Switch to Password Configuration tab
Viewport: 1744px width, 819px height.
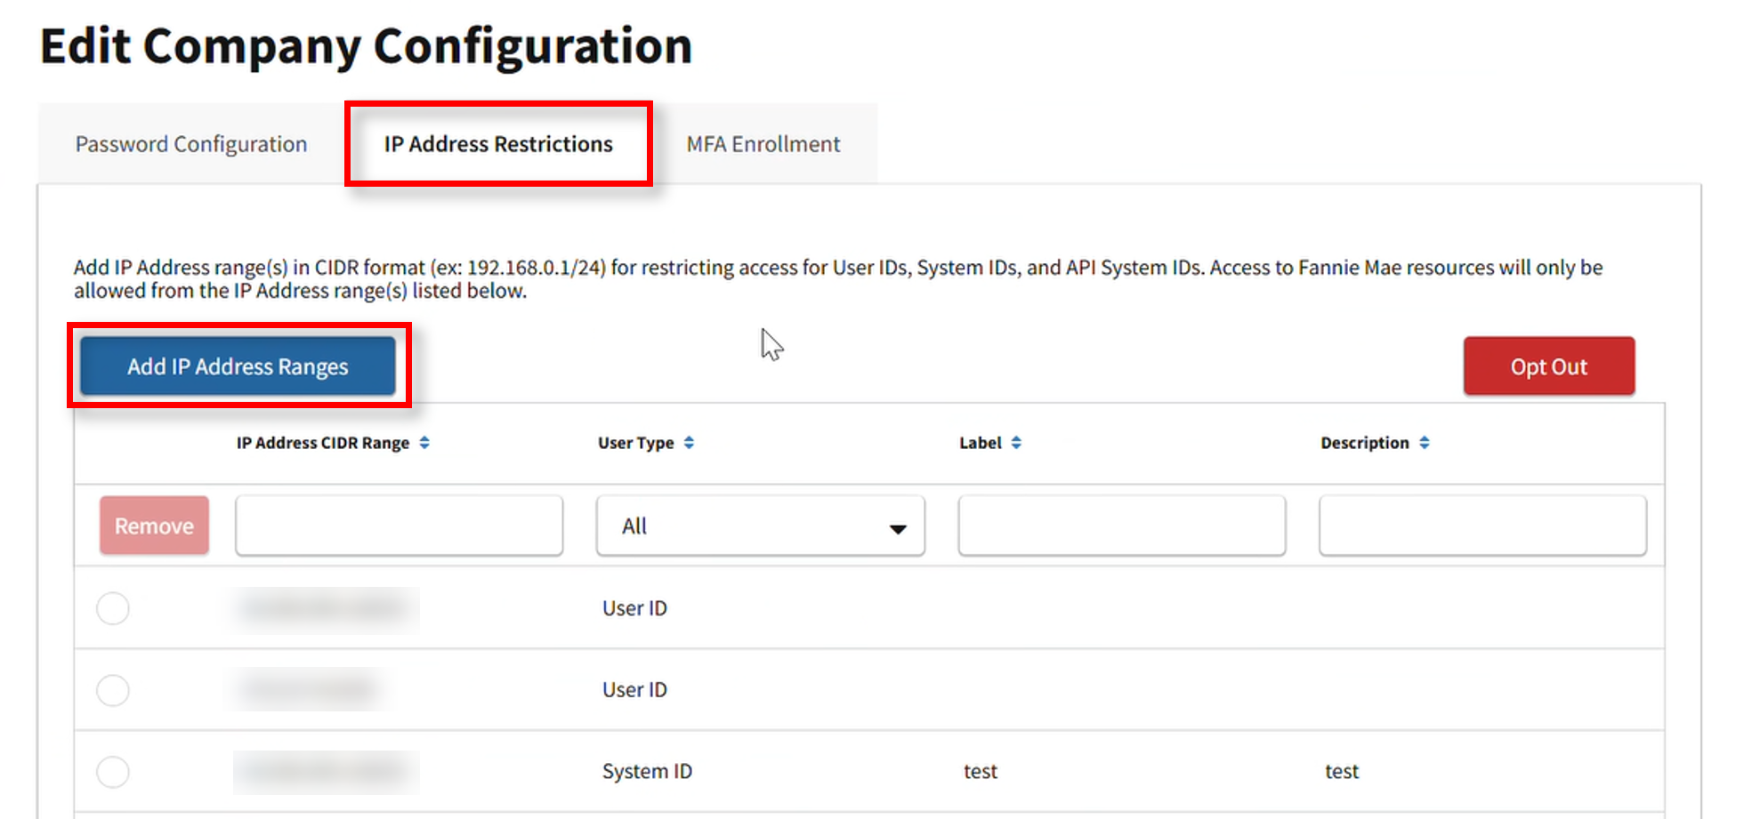191,144
